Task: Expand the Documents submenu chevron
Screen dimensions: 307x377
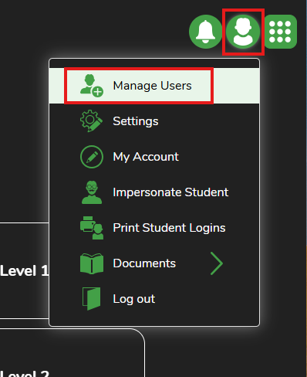Action: tap(217, 263)
